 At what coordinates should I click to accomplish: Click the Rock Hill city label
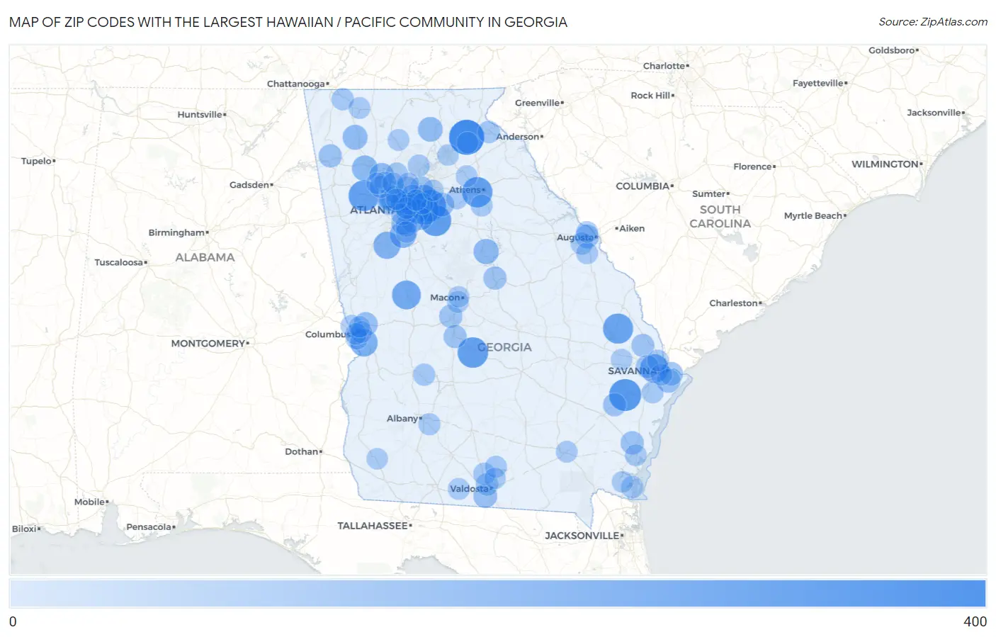click(650, 95)
